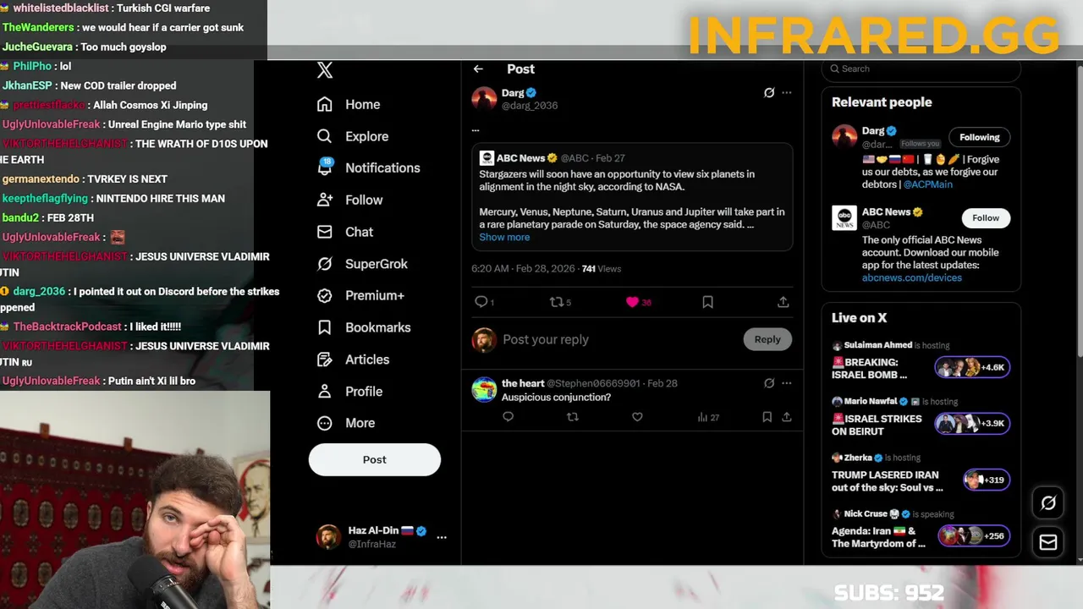
Task: Open Bookmarks from the sidebar
Action: click(364, 327)
